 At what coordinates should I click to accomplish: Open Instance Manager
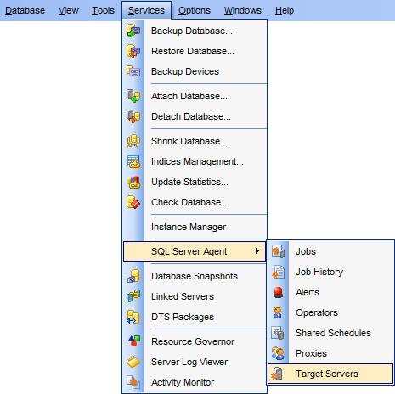195,227
